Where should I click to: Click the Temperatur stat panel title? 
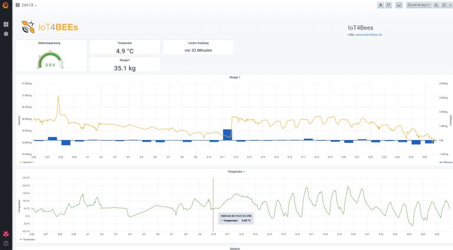(x=124, y=43)
